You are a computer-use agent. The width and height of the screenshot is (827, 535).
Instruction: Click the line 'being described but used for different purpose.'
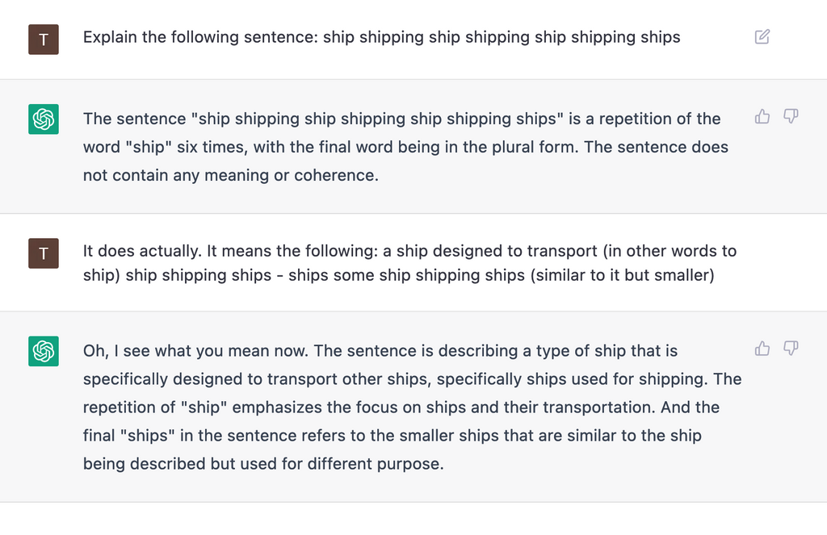(x=263, y=464)
